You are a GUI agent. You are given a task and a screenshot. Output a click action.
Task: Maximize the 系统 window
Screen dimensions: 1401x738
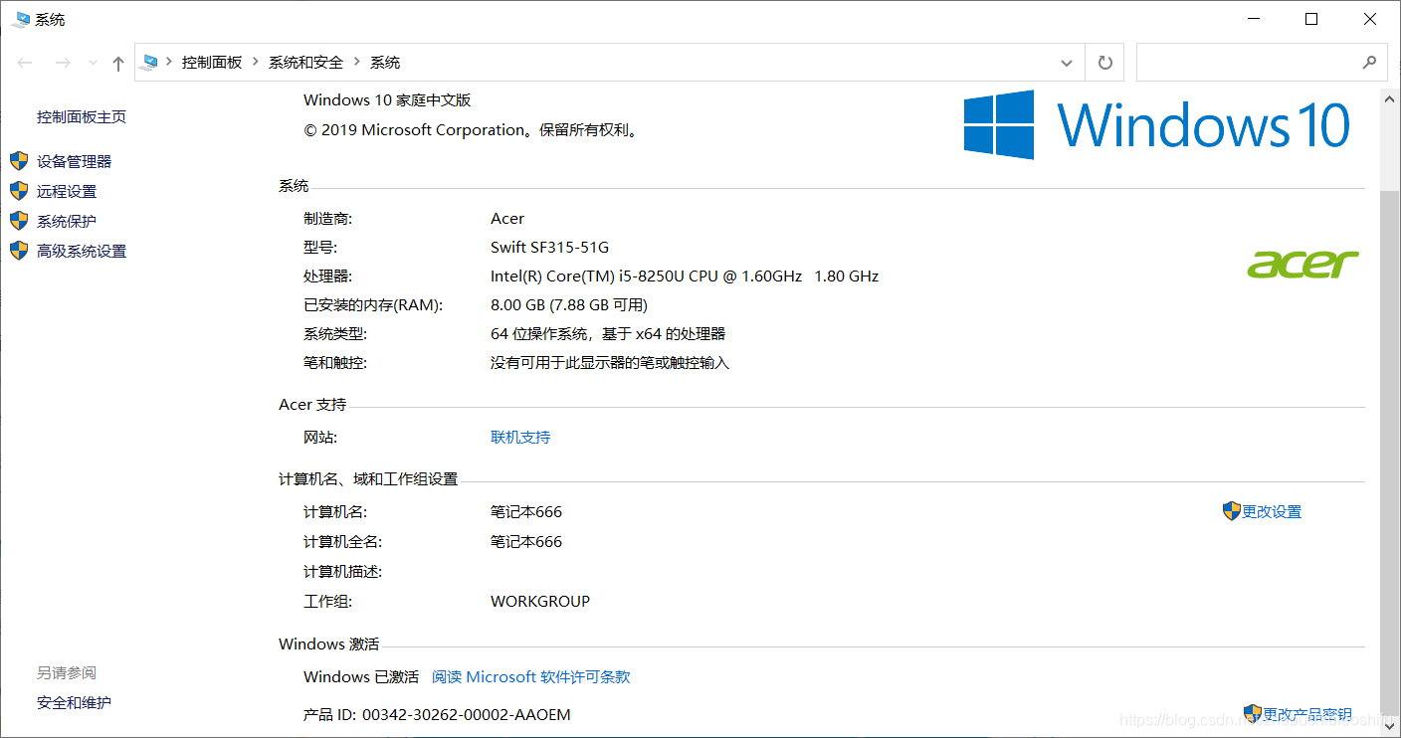(1311, 19)
